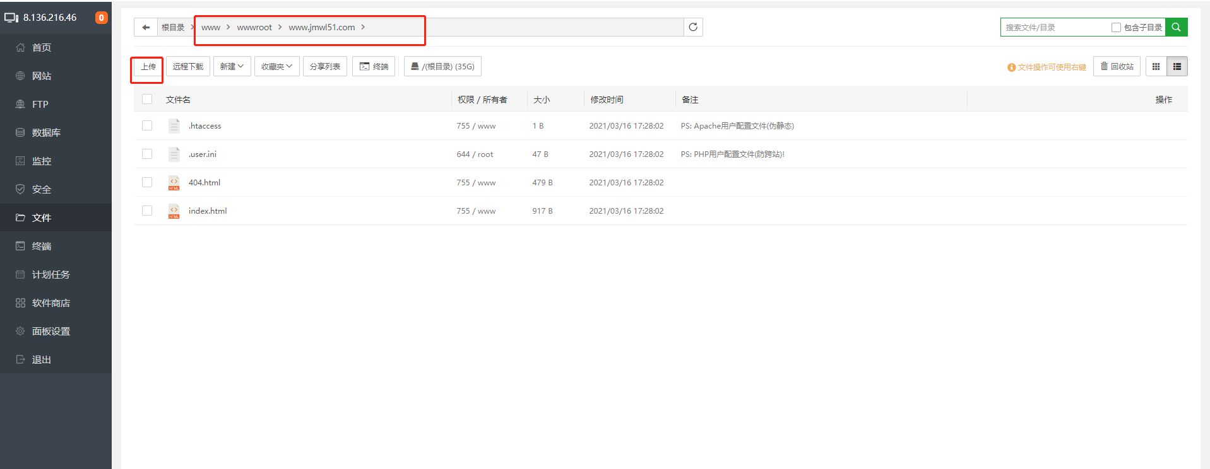1210x469 pixels.
Task: Sort by 修改时间 column header
Action: 607,100
